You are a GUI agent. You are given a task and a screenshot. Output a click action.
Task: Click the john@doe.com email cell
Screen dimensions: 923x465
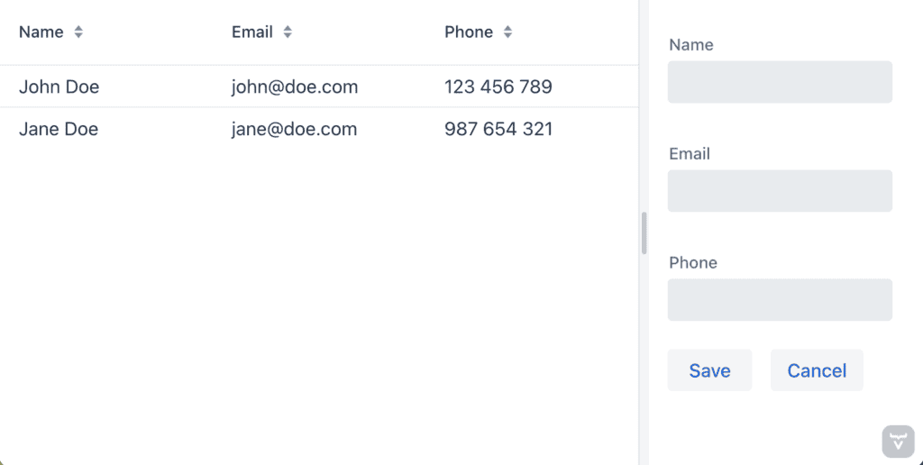[295, 87]
